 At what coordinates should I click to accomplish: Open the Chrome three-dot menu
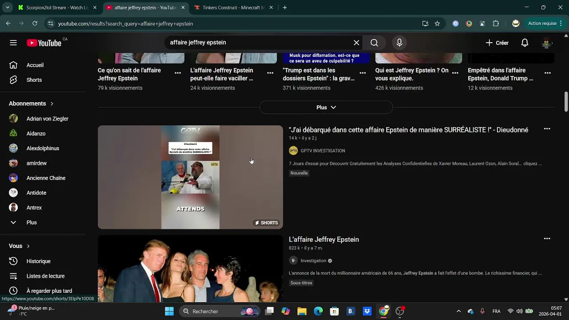561,24
